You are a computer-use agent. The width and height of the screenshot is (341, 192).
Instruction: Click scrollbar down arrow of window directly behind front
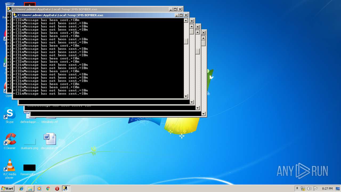pos(192,102)
